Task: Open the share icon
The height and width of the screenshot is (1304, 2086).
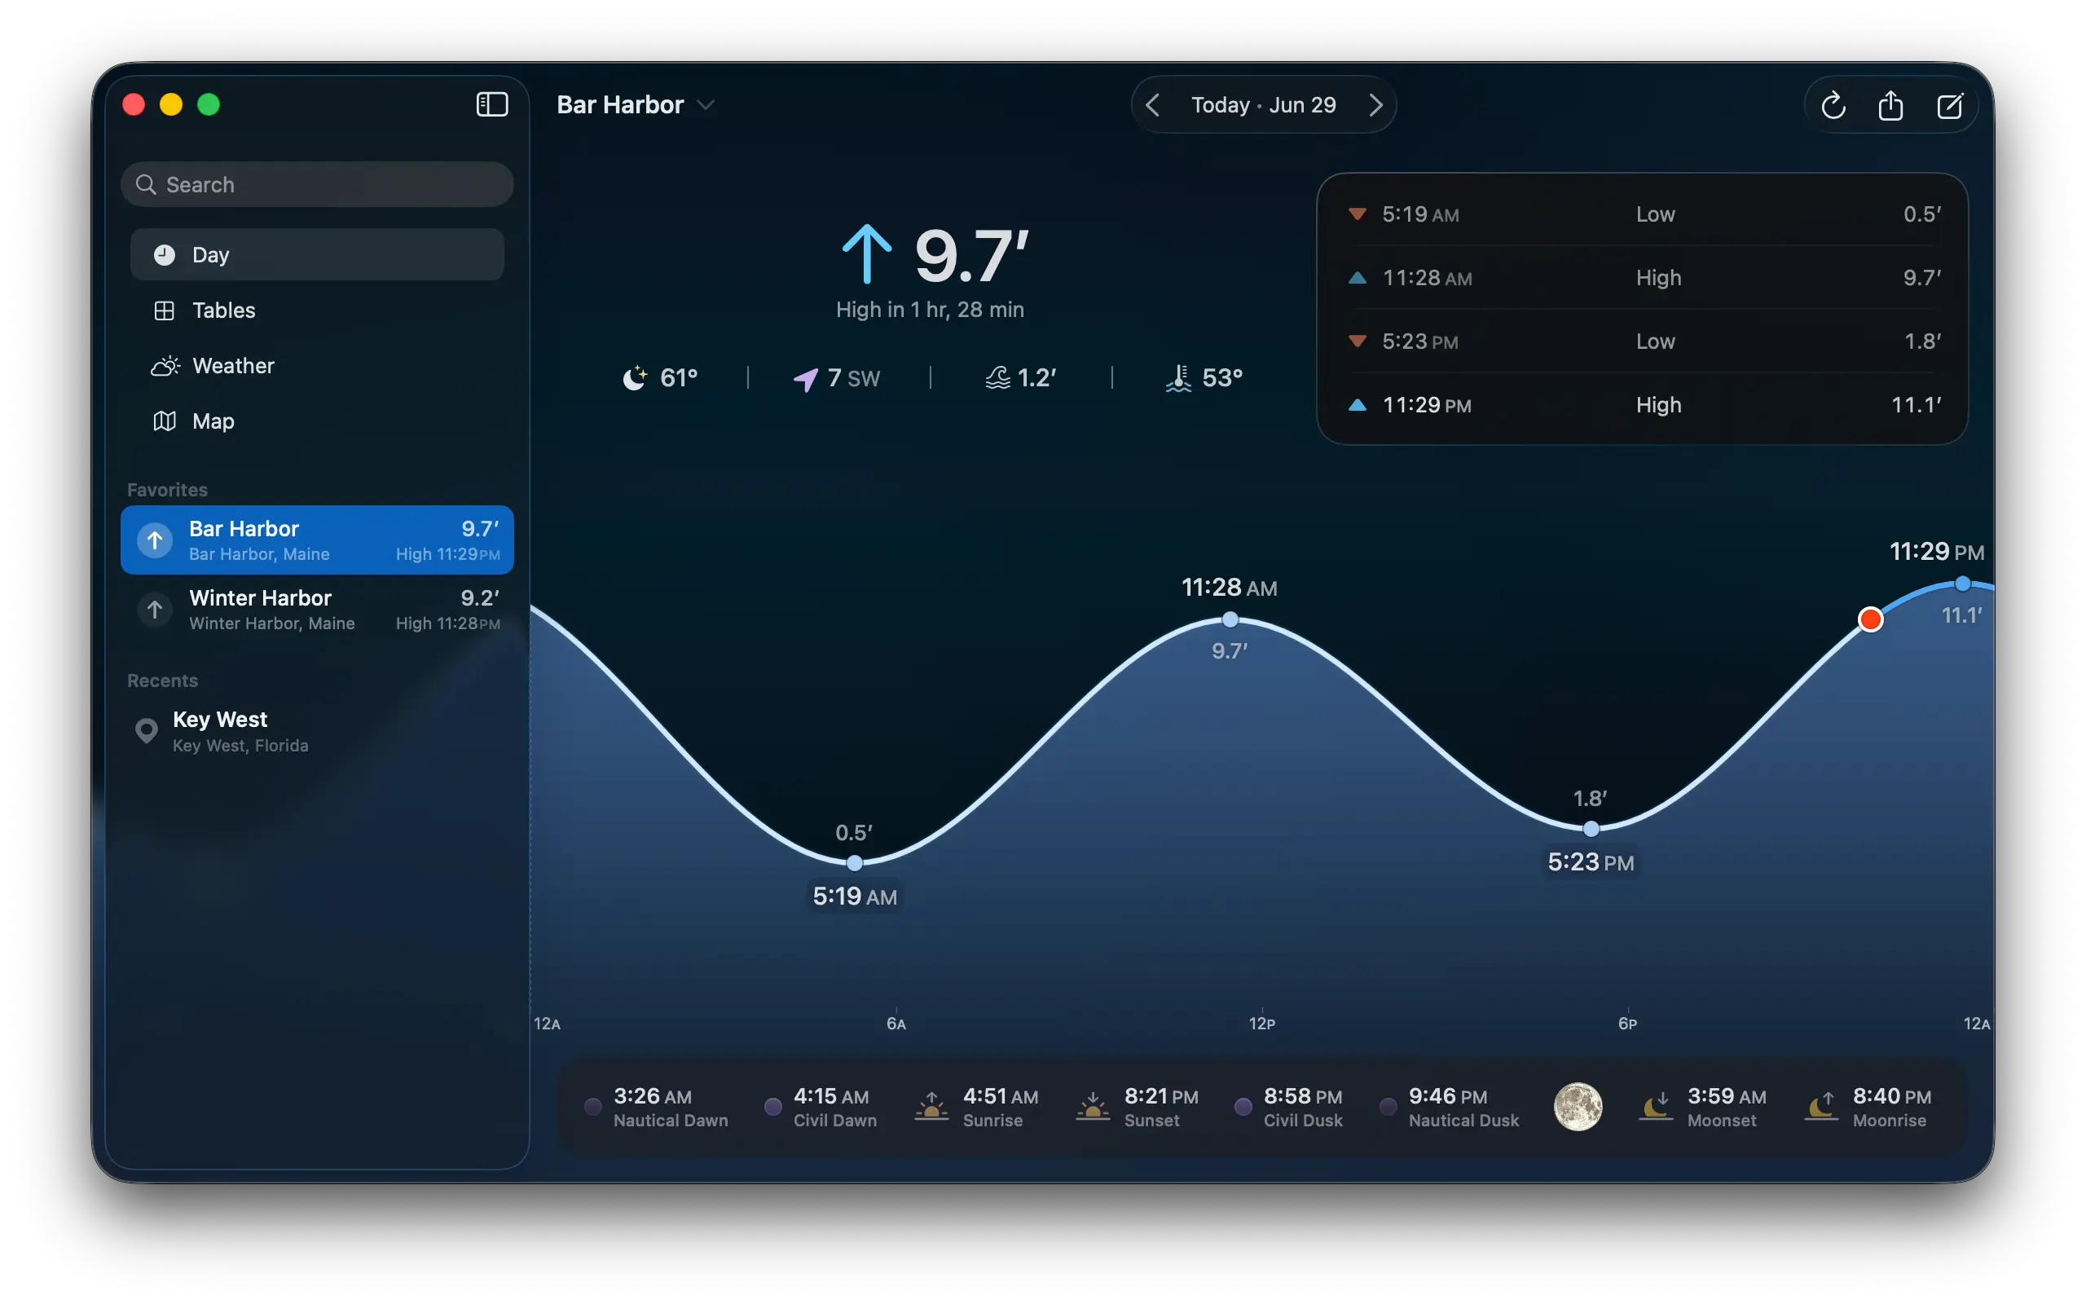Action: coord(1890,105)
